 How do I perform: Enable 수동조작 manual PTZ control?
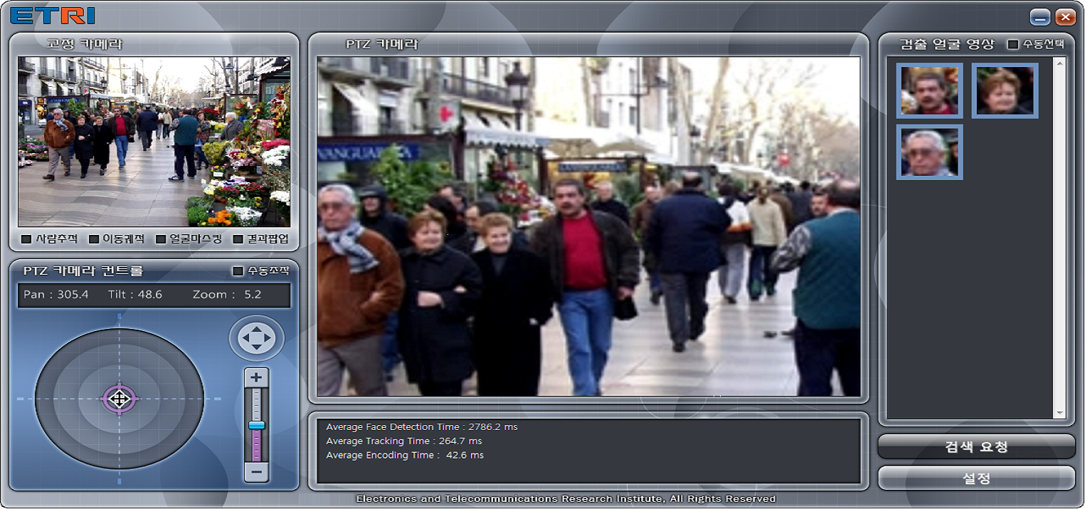tap(238, 271)
